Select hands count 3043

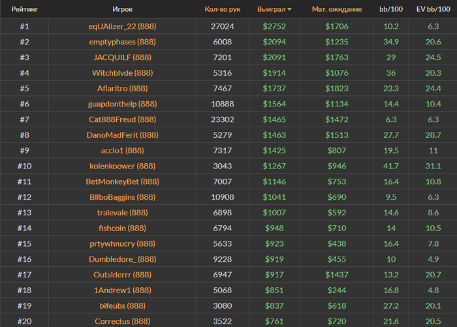pos(223,166)
